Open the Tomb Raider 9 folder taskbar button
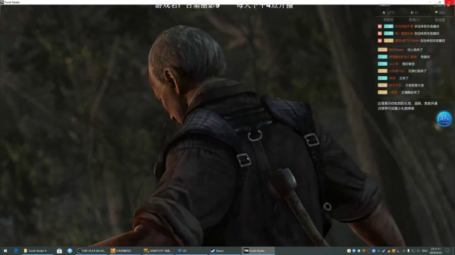 [37, 251]
